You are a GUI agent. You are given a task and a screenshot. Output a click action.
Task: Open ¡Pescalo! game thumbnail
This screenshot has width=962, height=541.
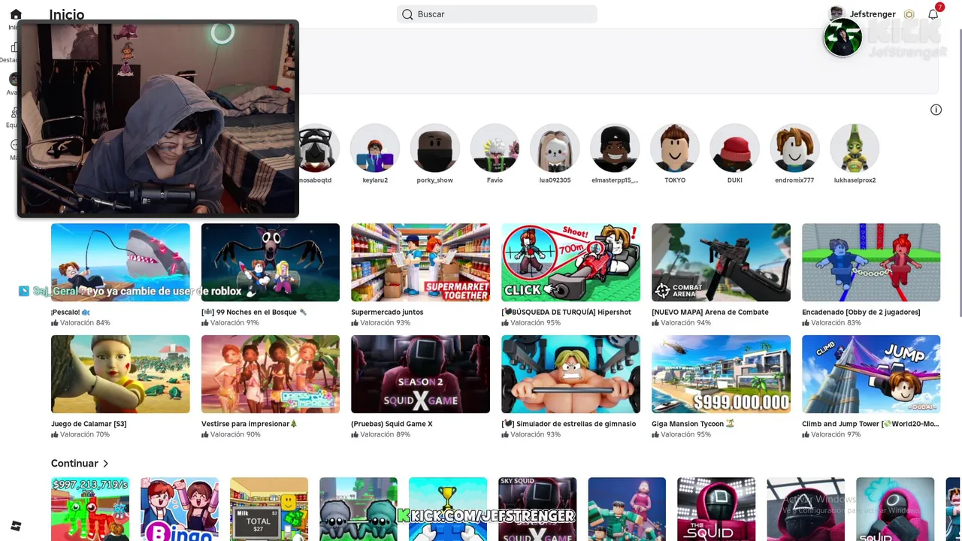click(x=120, y=262)
